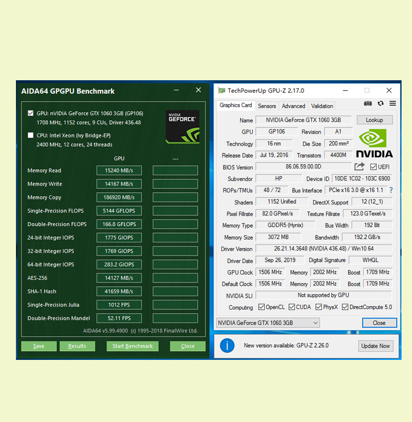The height and width of the screenshot is (422, 412).
Task: Click the 52.11 FPS Mandel value
Action: coord(119,318)
